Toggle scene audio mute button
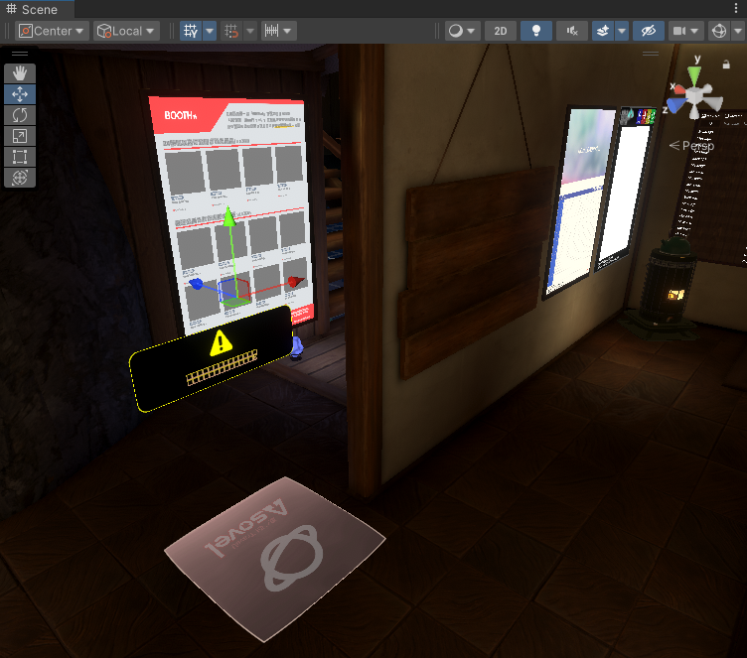Screen dimensions: 747x658 click(x=572, y=31)
